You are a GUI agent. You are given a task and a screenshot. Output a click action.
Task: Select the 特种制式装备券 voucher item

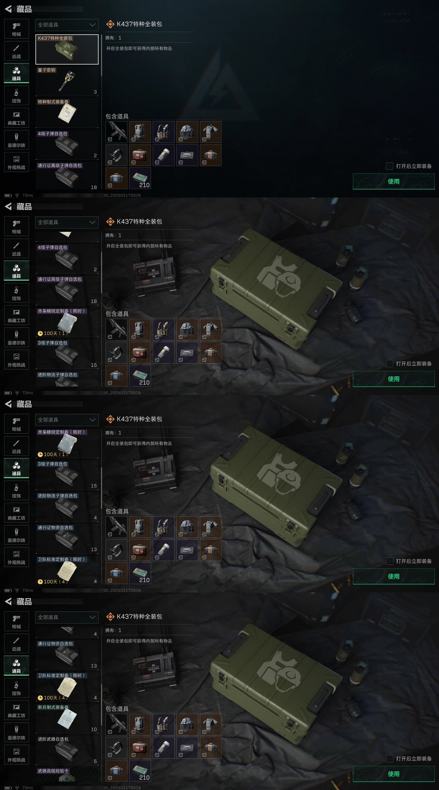[67, 113]
